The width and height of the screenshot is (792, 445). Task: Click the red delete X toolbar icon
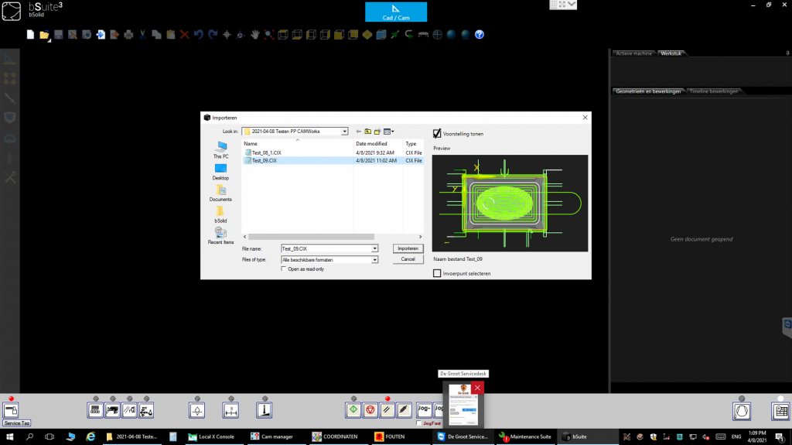coord(184,35)
